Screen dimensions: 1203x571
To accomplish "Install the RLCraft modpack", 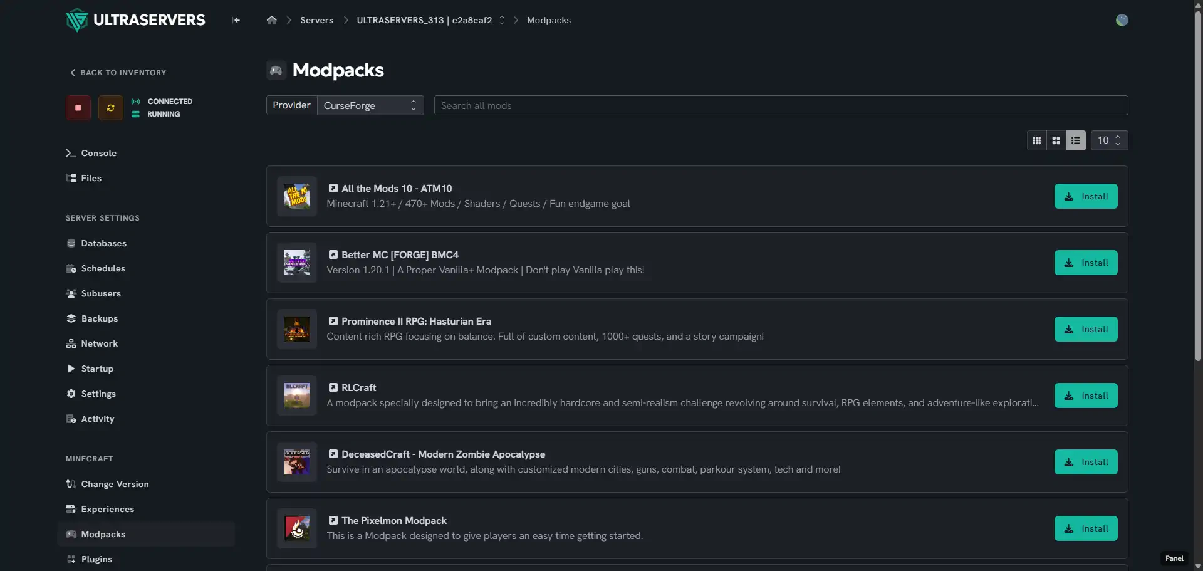I will (1086, 396).
